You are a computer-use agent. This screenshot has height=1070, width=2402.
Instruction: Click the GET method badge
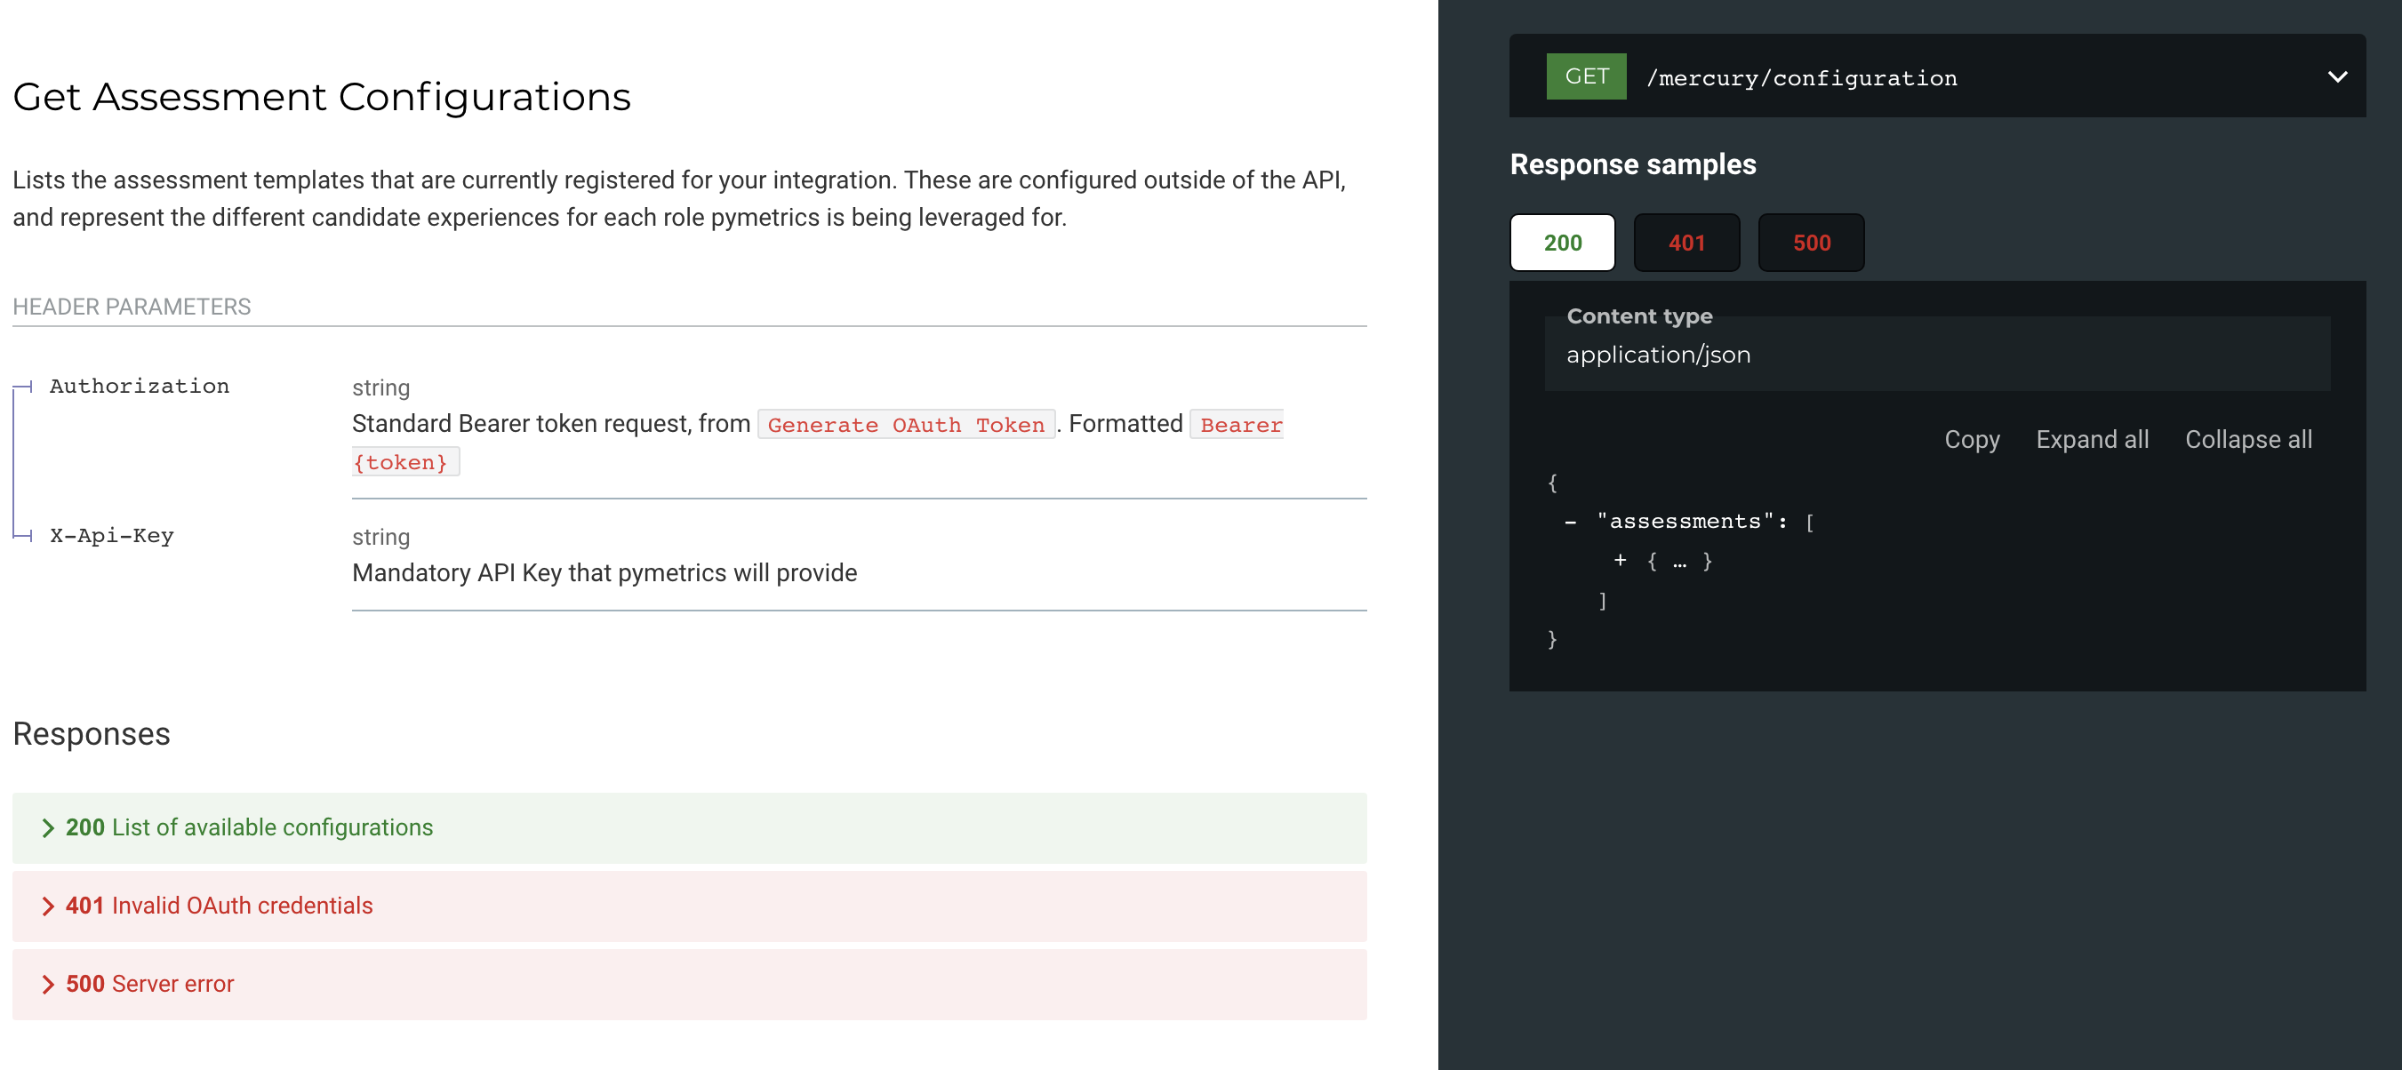[x=1585, y=76]
